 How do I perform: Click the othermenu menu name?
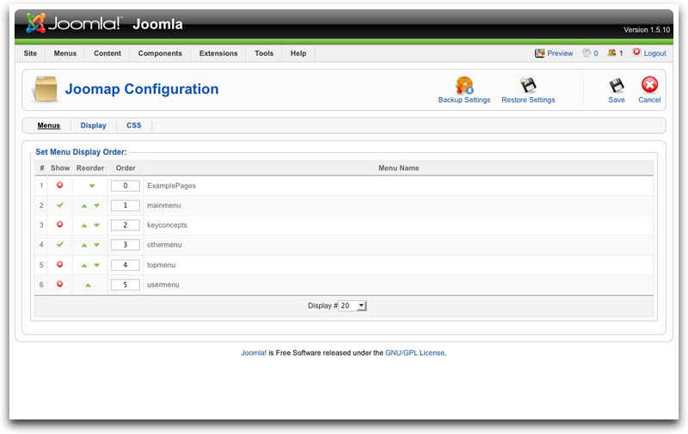coord(164,245)
